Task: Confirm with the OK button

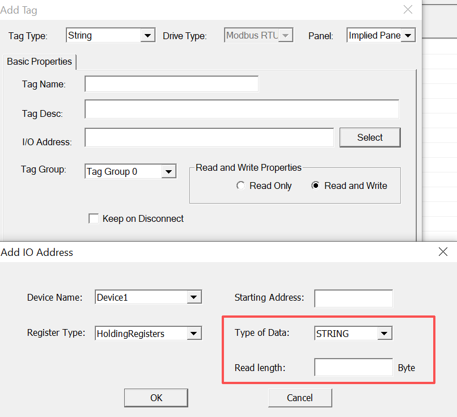Action: pos(156,398)
